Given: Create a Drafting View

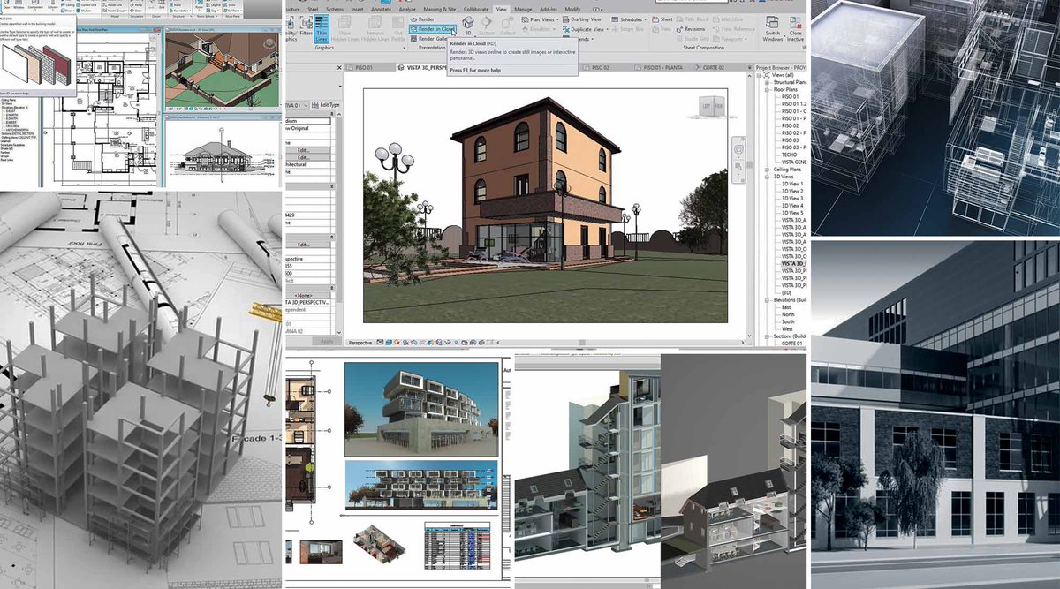Looking at the screenshot, I should click(582, 19).
